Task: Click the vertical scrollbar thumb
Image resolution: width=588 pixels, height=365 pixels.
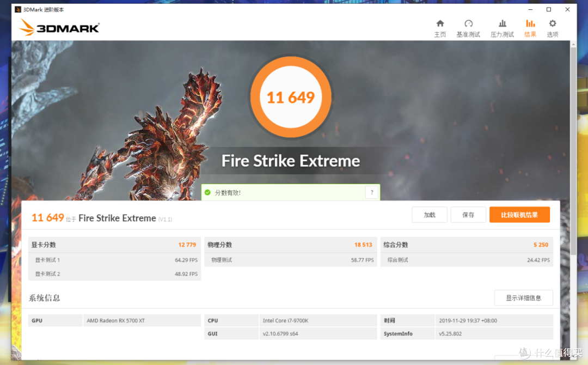Action: pyautogui.click(x=573, y=151)
